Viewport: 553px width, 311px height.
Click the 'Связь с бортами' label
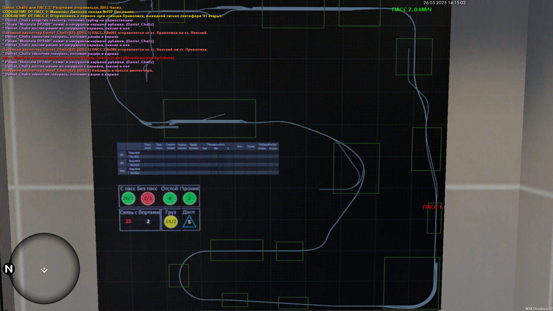tap(140, 212)
